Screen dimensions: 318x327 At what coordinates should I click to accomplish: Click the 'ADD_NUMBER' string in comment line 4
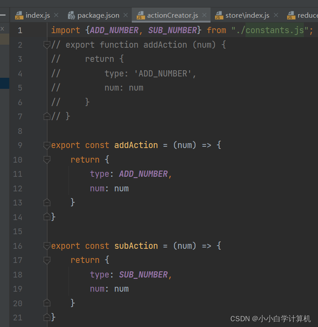pyautogui.click(x=163, y=74)
